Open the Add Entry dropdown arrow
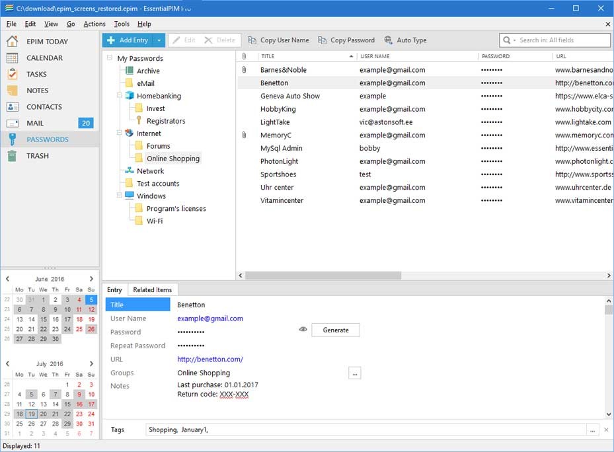 tap(159, 40)
